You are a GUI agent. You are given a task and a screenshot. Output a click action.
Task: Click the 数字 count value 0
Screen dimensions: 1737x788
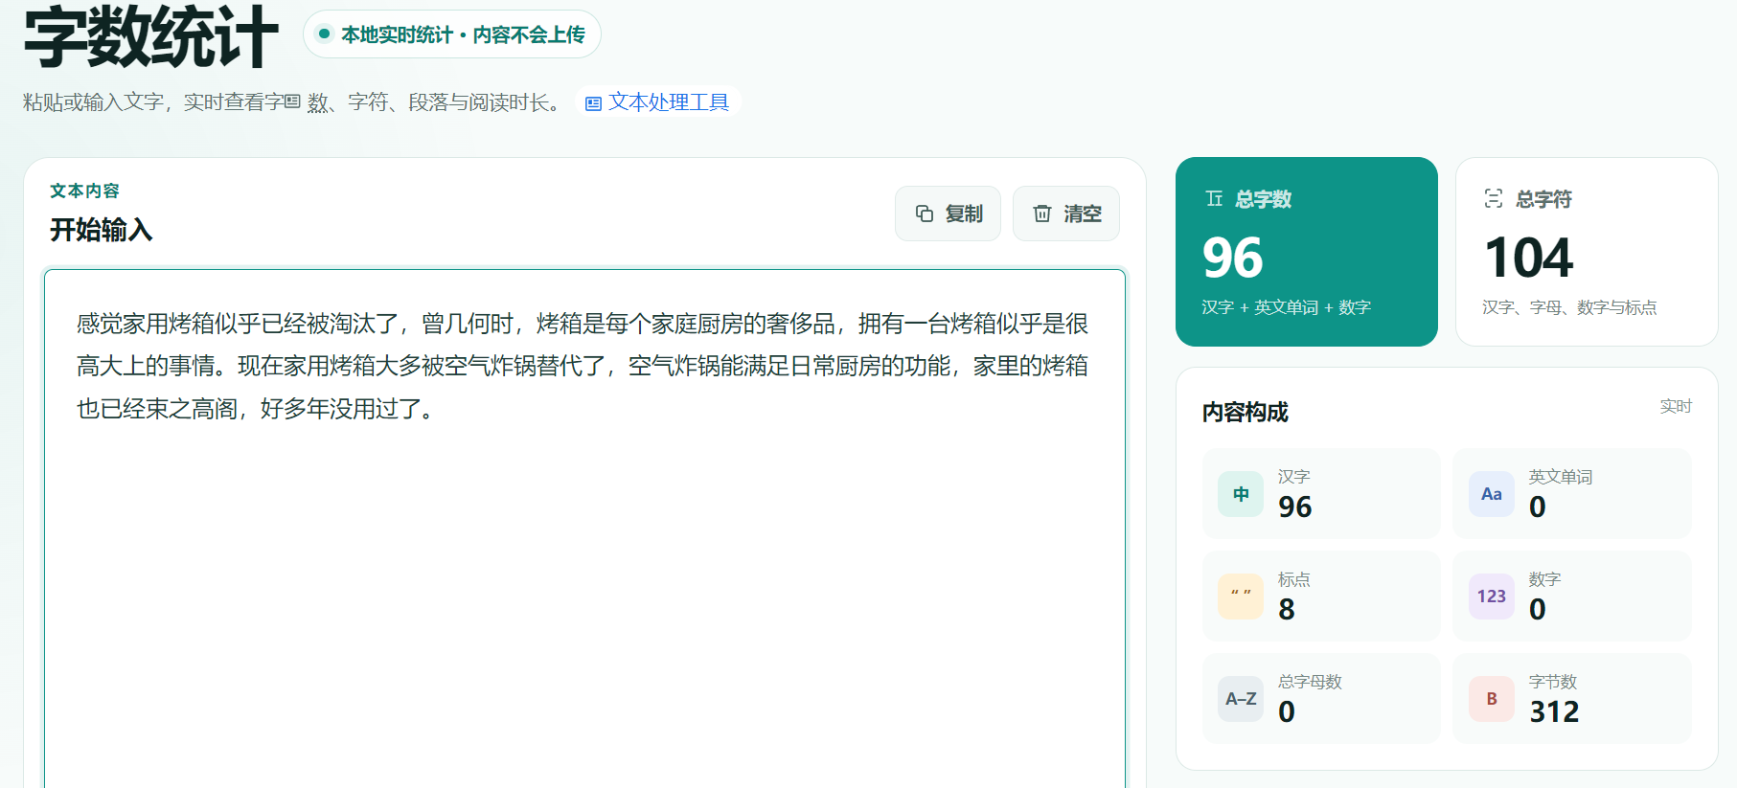tap(1538, 609)
